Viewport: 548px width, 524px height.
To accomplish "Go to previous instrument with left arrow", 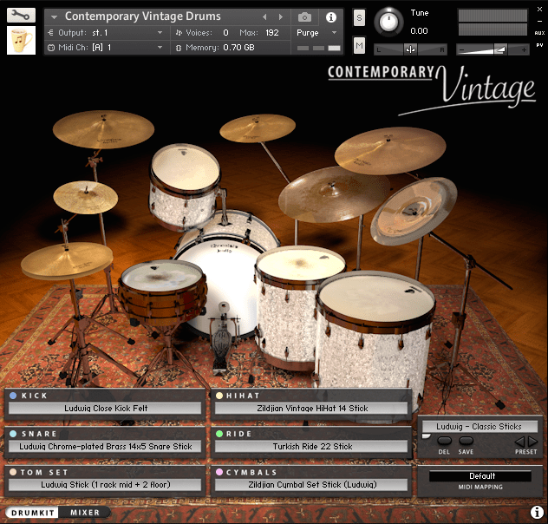I will click(264, 16).
